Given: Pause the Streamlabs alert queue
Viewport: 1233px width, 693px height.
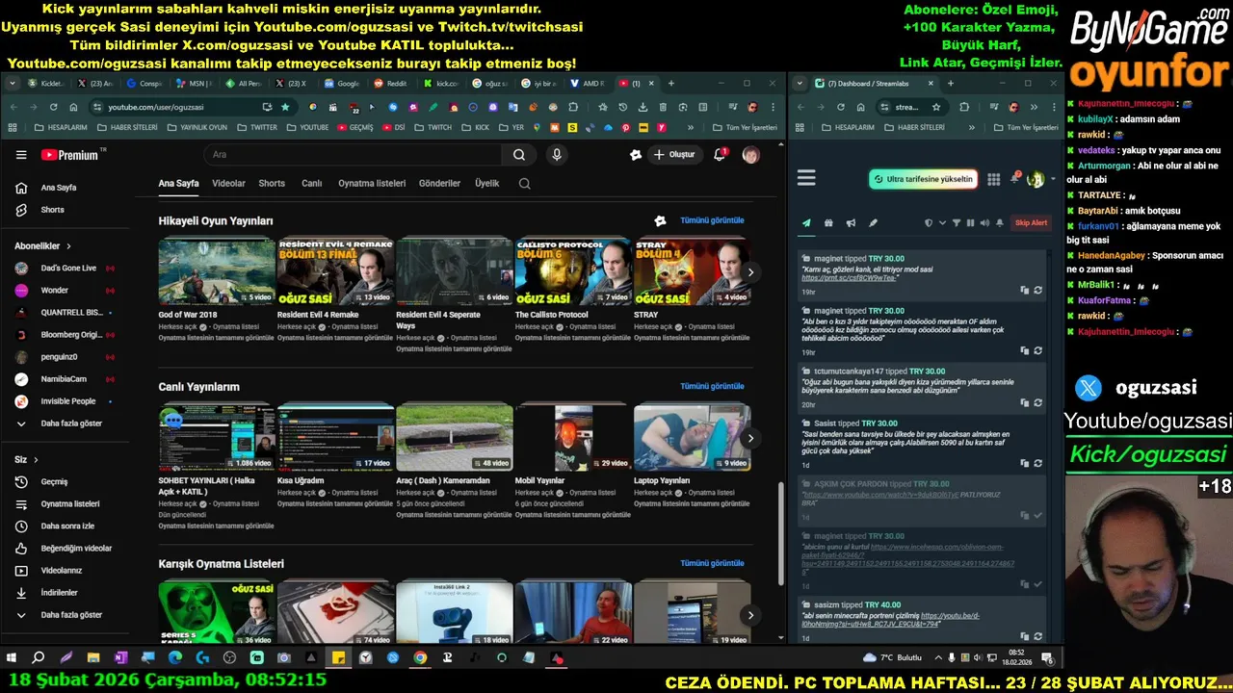Looking at the screenshot, I should [970, 223].
